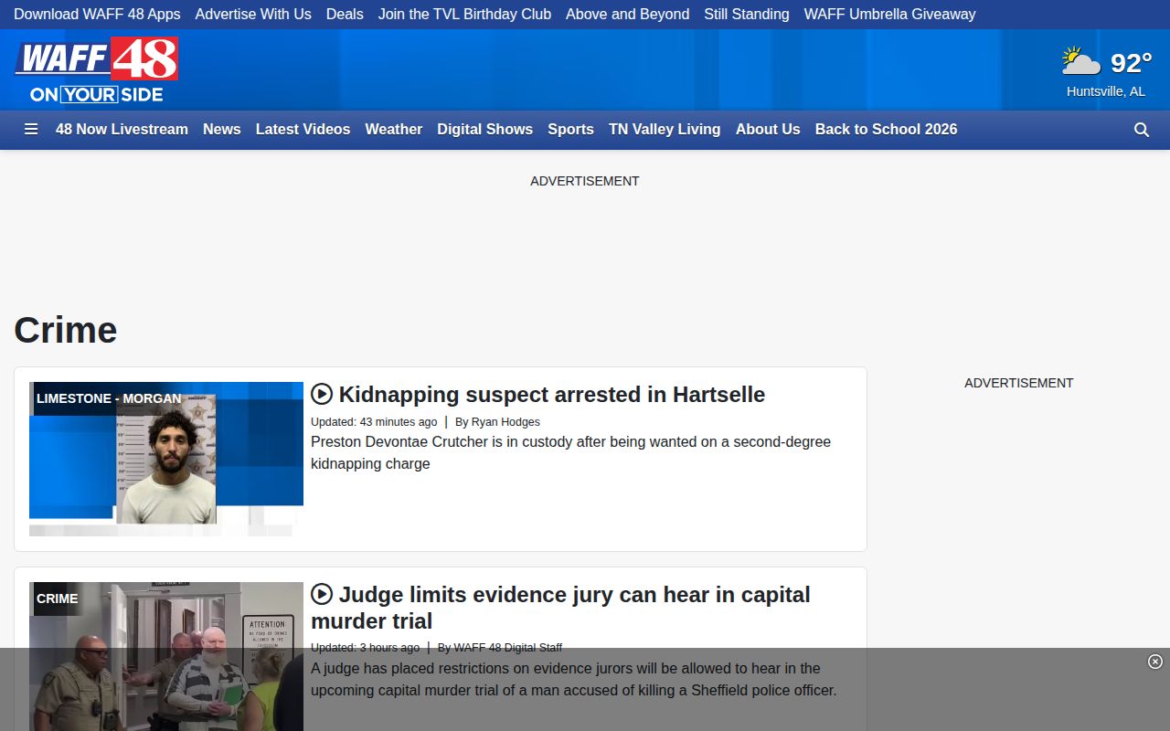Open the News menu
This screenshot has height=731, width=1170.
tap(222, 130)
